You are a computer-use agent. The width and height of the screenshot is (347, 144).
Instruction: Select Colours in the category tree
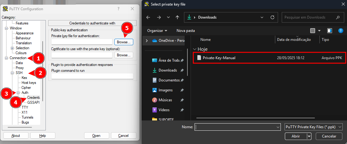[21, 53]
